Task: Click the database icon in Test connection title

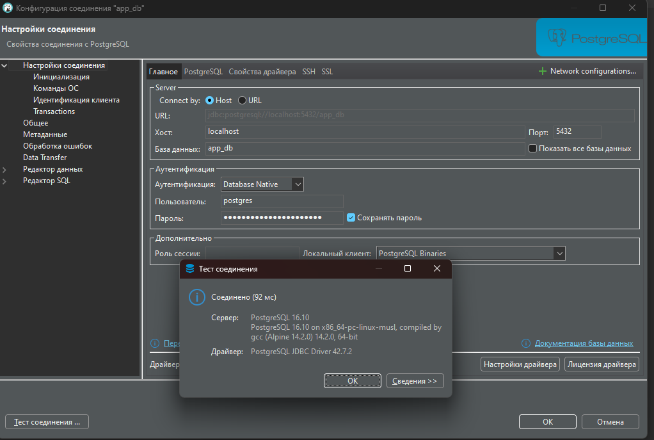Action: pos(190,269)
